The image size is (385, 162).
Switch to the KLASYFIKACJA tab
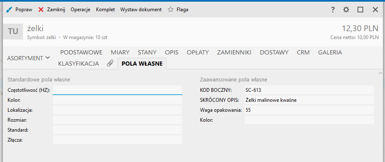[79, 64]
